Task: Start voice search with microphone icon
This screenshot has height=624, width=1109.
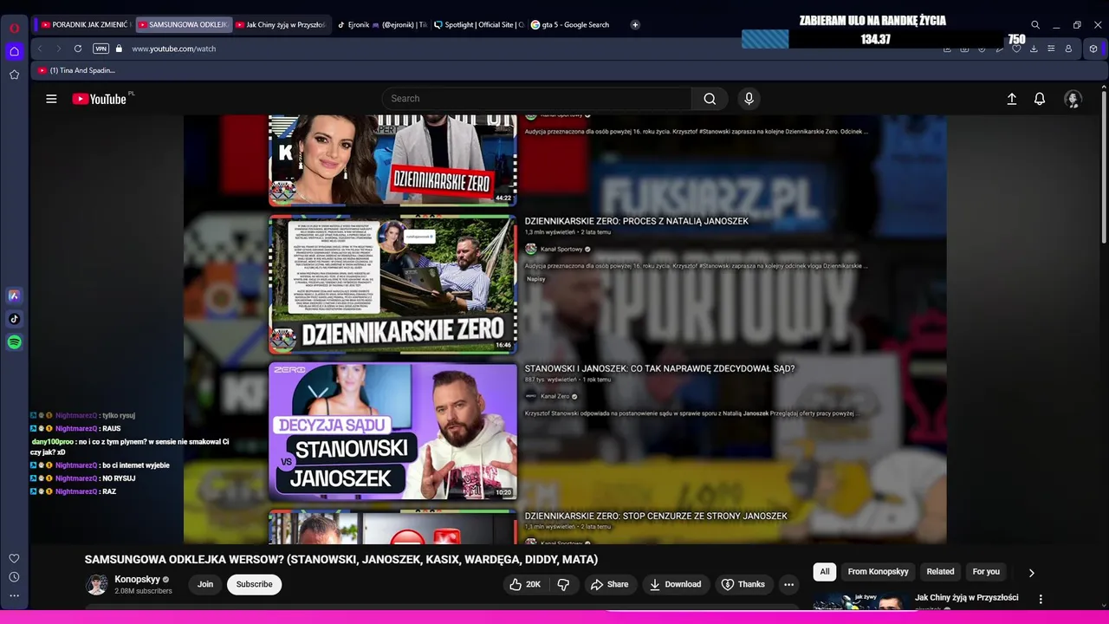Action: pos(749,99)
